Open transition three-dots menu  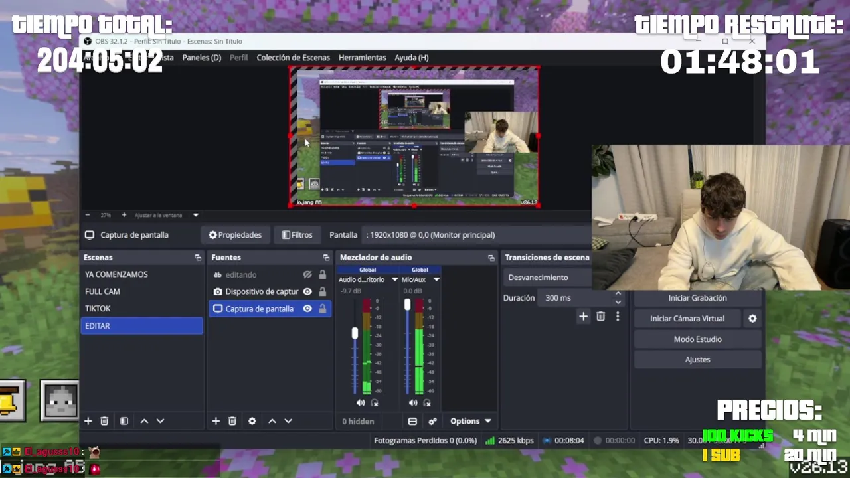618,317
